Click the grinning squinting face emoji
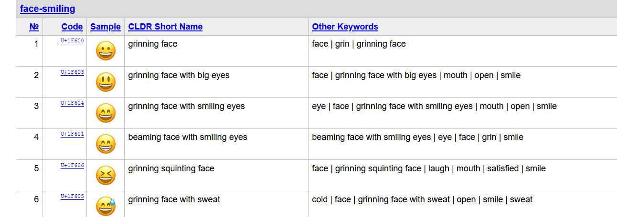 pos(106,176)
